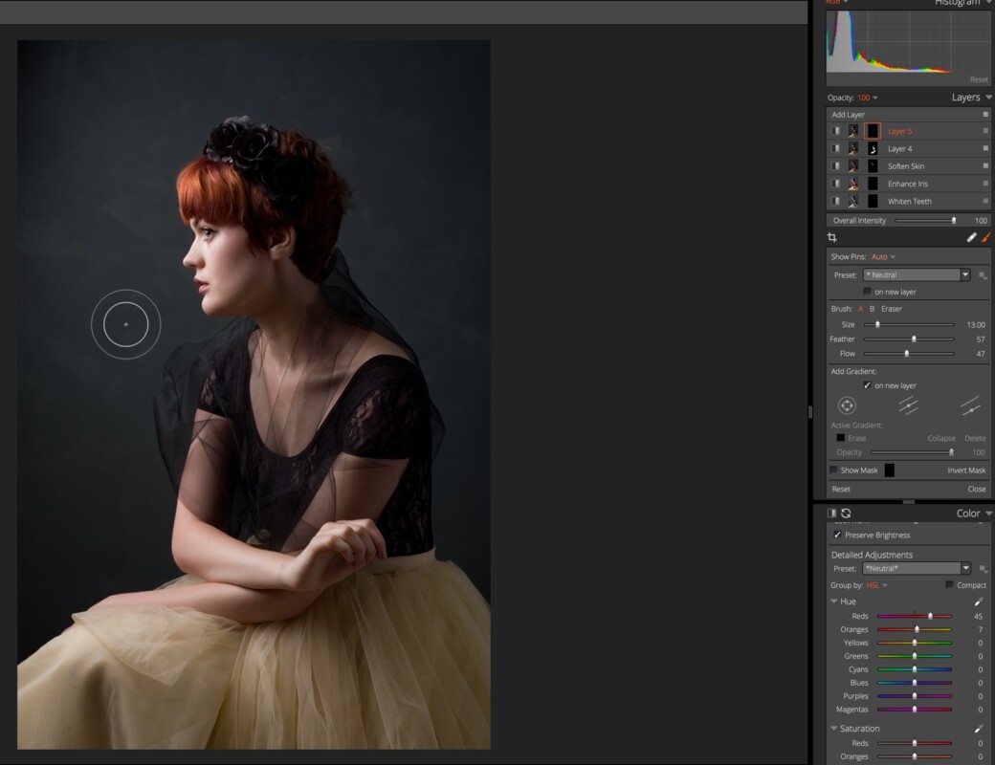
Task: Click the Hue eyedropper picker icon
Action: pos(978,601)
